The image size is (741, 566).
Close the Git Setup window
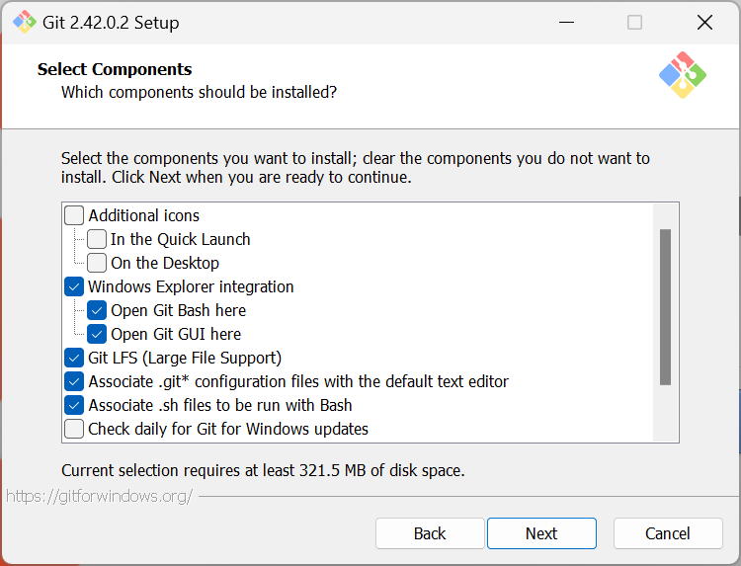[704, 22]
